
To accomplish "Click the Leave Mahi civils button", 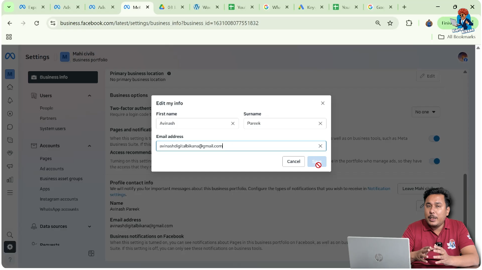I will 418,189.
